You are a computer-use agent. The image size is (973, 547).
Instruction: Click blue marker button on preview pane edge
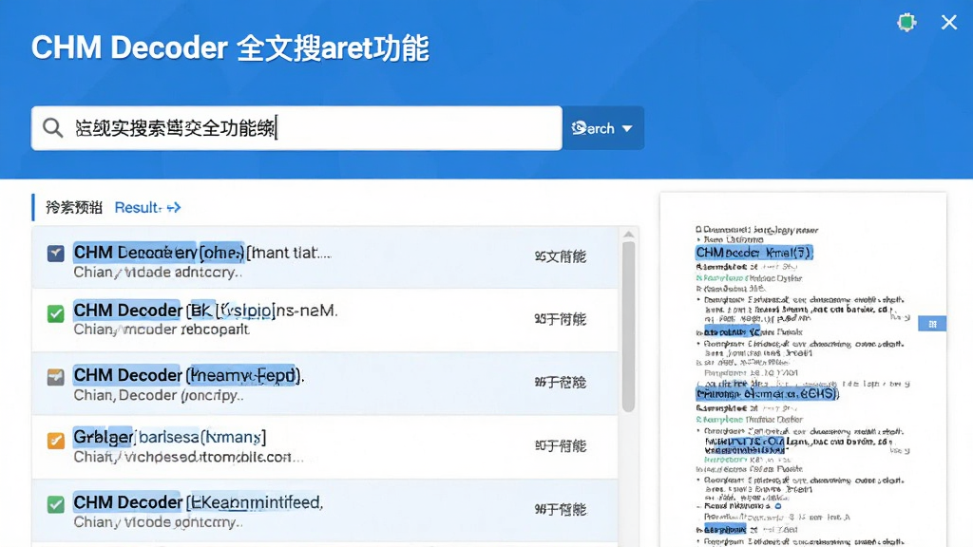point(932,324)
